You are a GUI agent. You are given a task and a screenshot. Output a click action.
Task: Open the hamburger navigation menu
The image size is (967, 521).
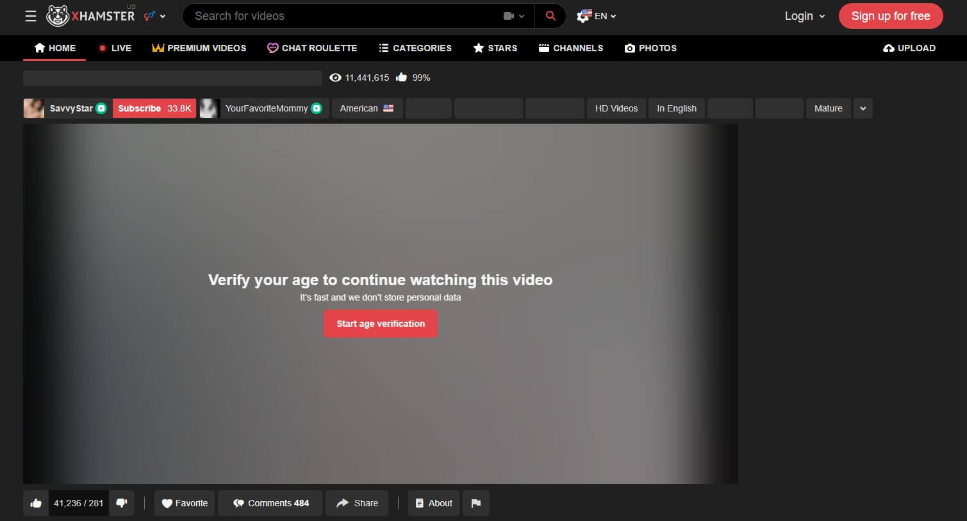30,16
